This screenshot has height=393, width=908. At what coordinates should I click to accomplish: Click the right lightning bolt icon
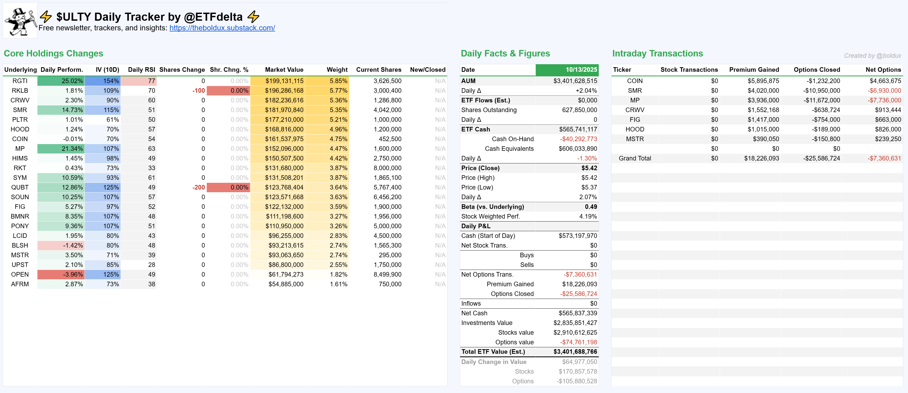[x=253, y=17]
